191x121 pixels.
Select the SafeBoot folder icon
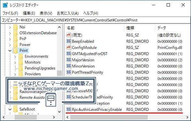(16, 109)
